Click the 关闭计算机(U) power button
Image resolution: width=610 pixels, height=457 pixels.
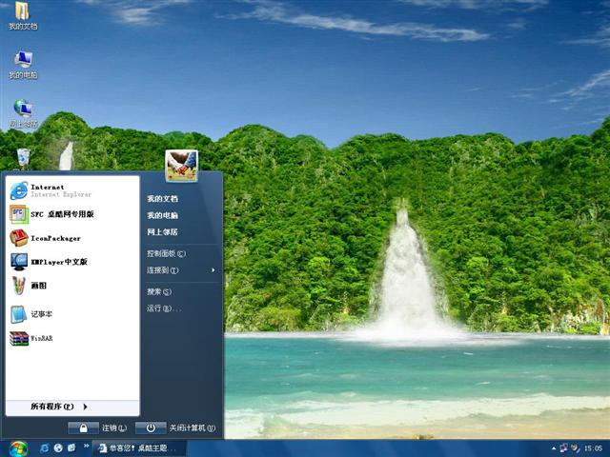pyautogui.click(x=151, y=427)
